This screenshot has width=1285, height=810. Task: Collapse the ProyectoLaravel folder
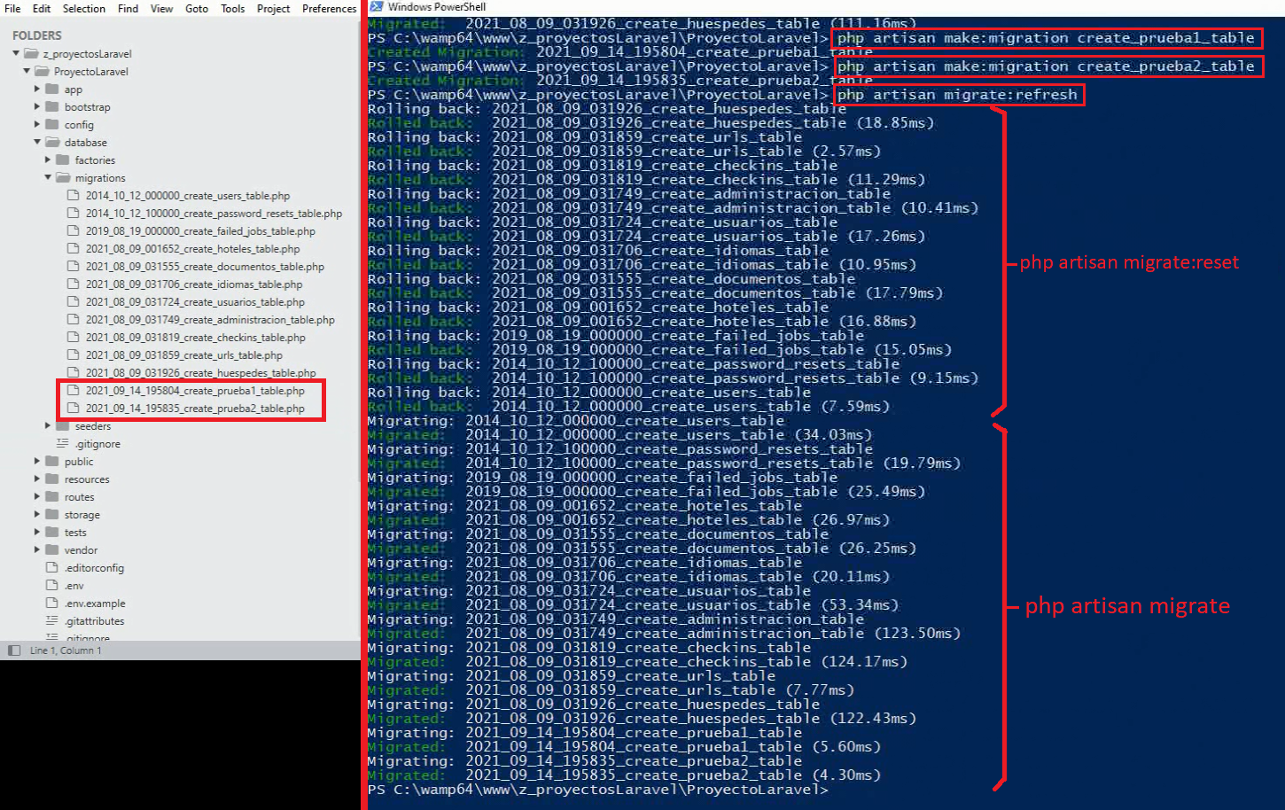(x=27, y=71)
